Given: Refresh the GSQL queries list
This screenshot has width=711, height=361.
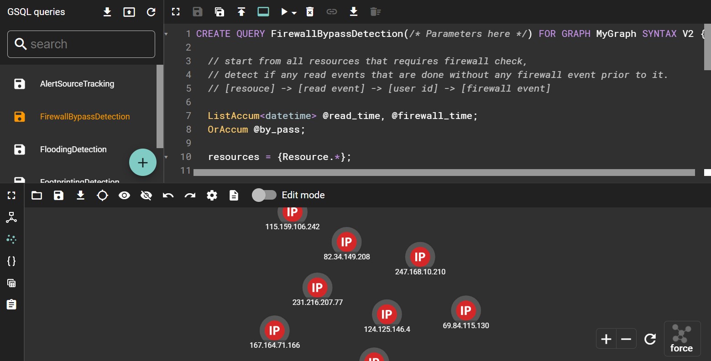Looking at the screenshot, I should (x=151, y=12).
